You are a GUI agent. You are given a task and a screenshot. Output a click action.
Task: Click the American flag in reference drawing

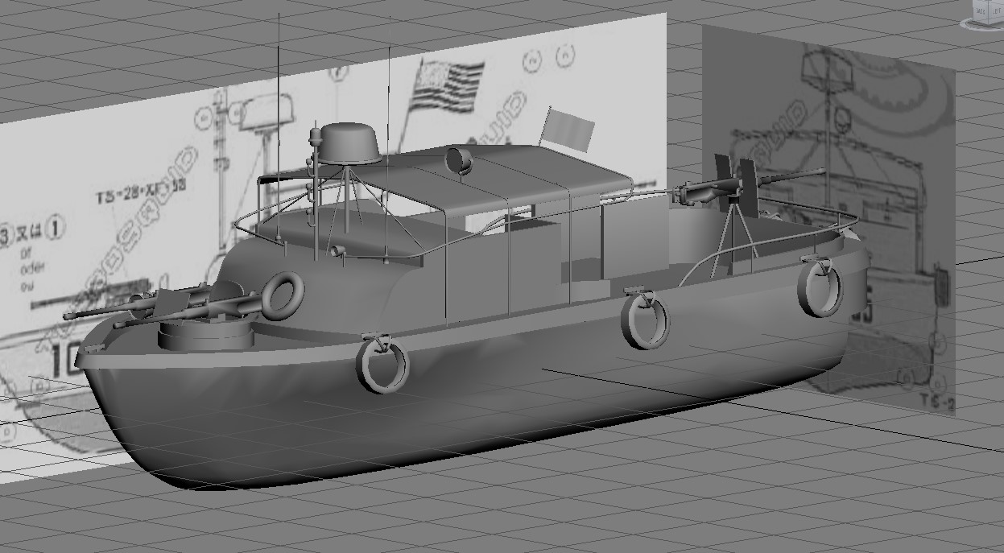coord(447,85)
